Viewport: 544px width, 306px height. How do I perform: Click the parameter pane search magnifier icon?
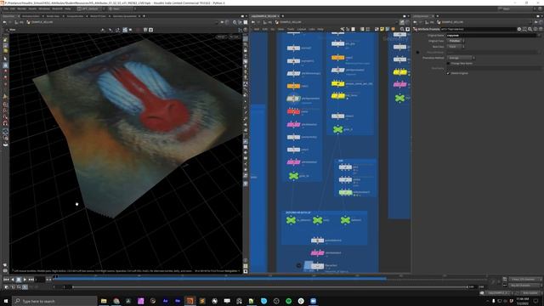point(530,30)
